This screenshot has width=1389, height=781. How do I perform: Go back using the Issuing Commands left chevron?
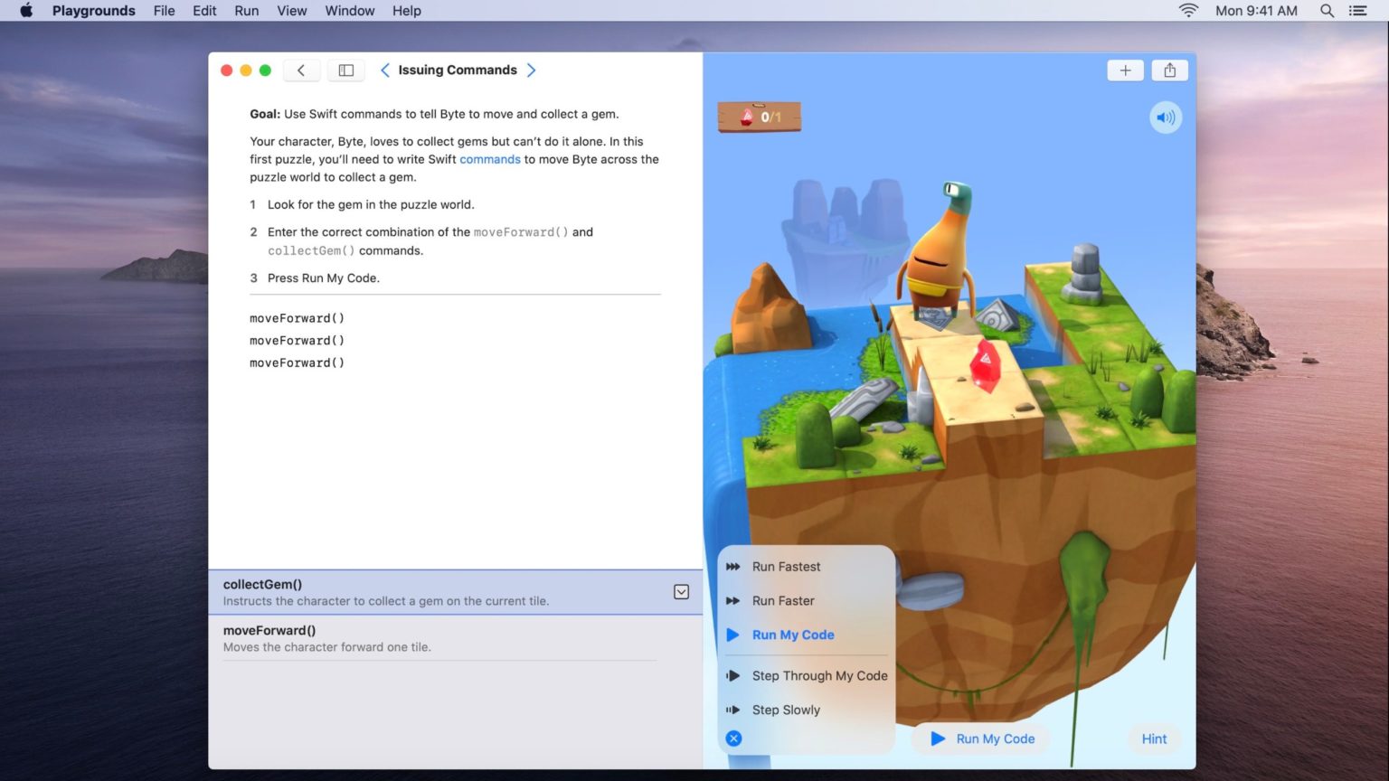[385, 70]
